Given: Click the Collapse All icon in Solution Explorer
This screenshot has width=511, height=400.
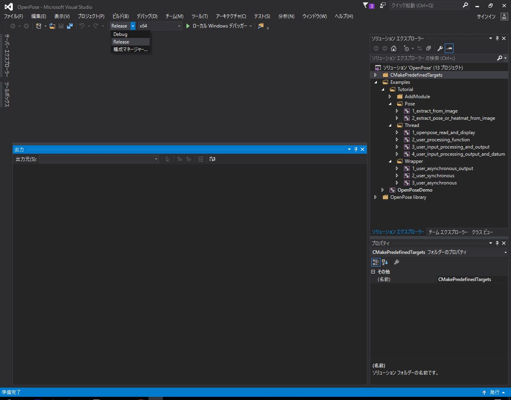Looking at the screenshot, I should coord(428,48).
